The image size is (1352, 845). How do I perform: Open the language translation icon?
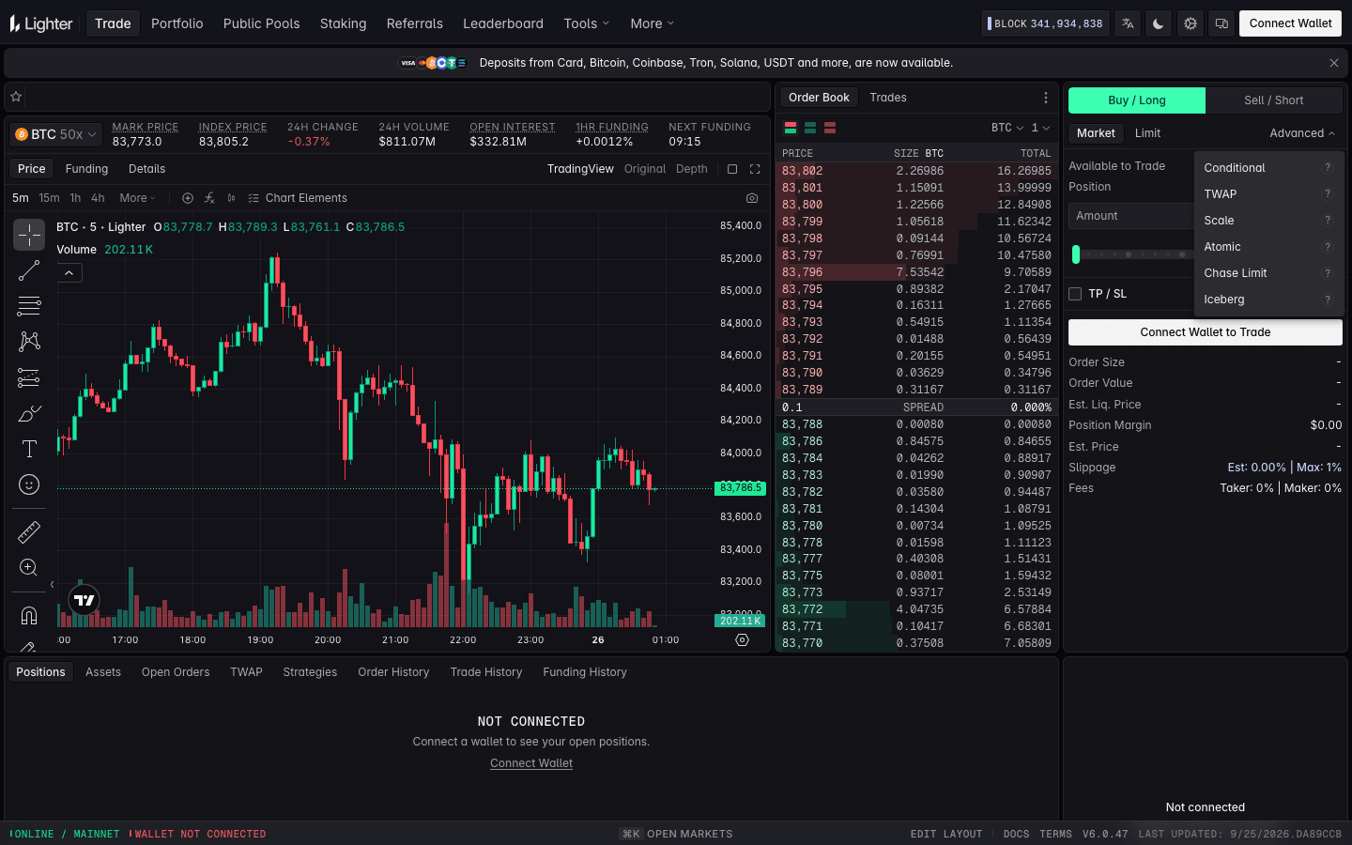tap(1127, 23)
